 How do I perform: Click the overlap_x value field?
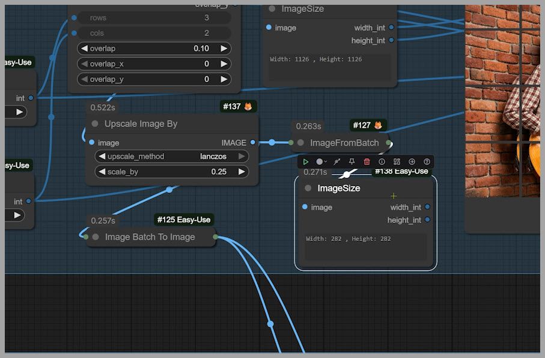click(x=154, y=64)
